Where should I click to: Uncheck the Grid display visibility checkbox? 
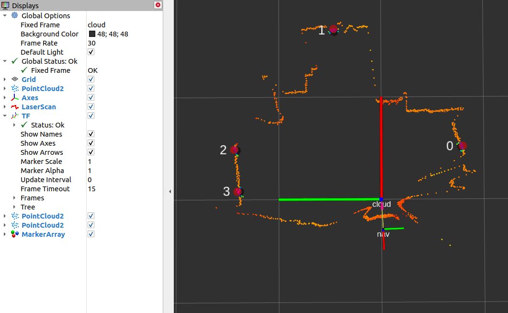pyautogui.click(x=90, y=79)
